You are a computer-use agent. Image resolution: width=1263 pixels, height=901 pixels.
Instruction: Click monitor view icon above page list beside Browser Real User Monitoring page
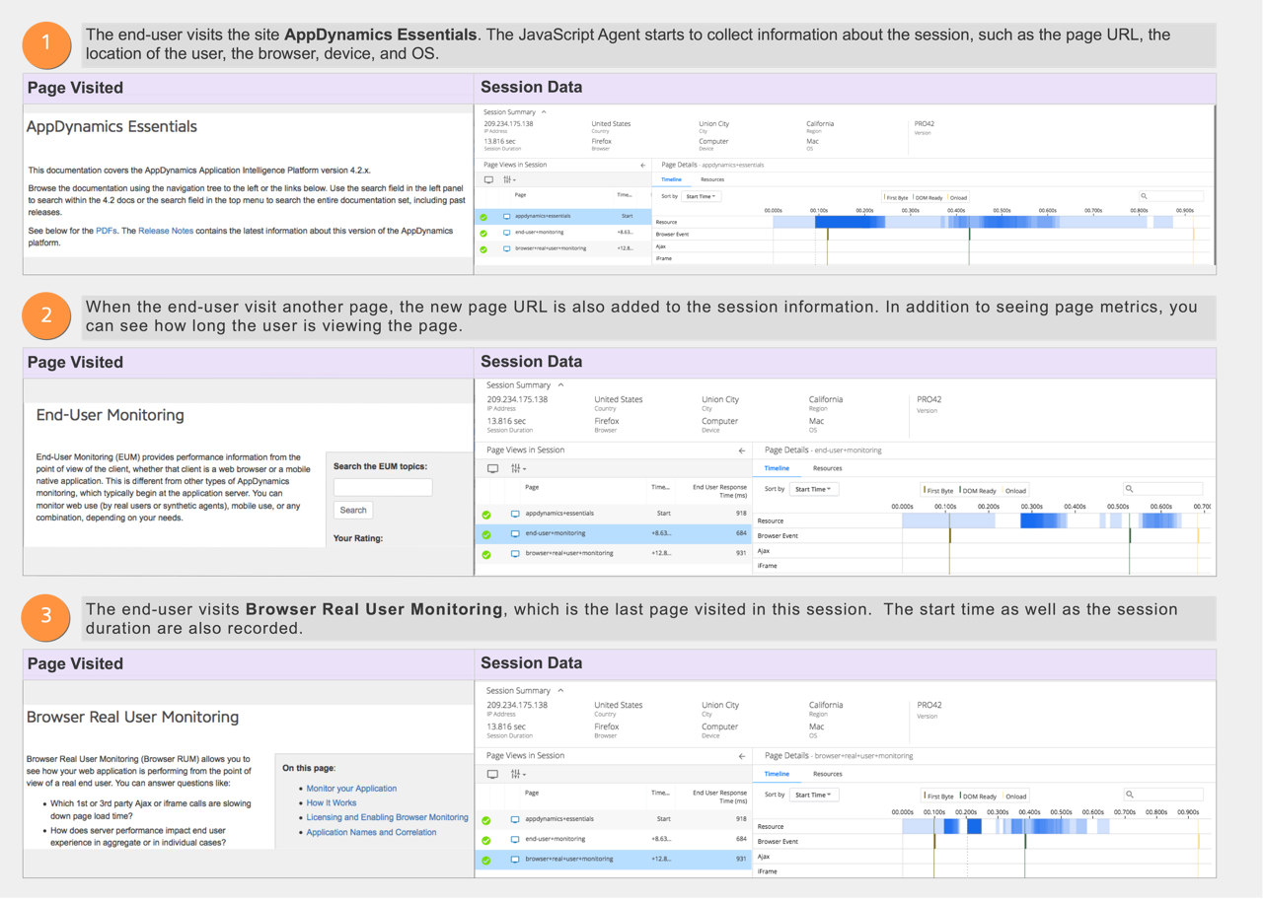[492, 775]
